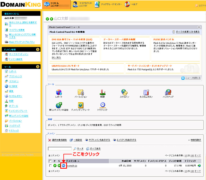
Task: Click the green arrow globe icon ending example.jp row
Action: point(199,166)
